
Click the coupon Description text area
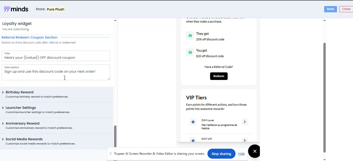(x=56, y=72)
